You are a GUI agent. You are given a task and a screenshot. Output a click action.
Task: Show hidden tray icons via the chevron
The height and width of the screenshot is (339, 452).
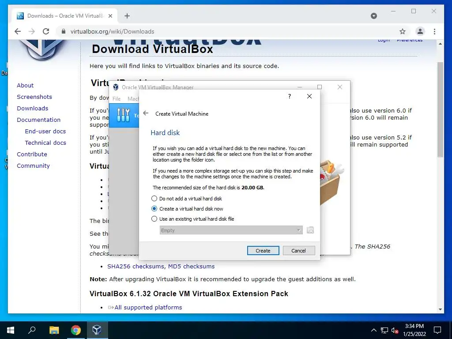tap(373, 330)
